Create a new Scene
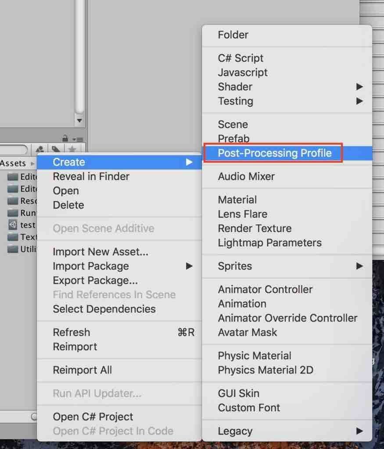Viewport: 384px width, 449px height. click(287, 125)
